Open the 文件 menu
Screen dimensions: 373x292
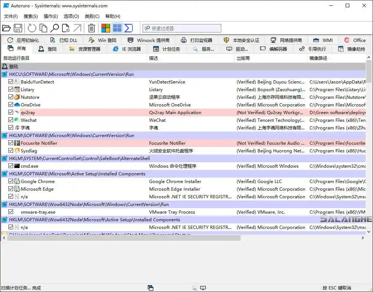[11, 16]
